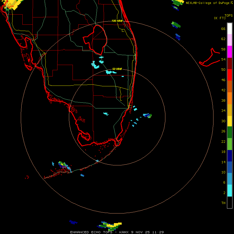Viewport: 234px width, 234px height.
Task: Click the green-navy echo offshore east of Miami
Action: click(x=147, y=115)
